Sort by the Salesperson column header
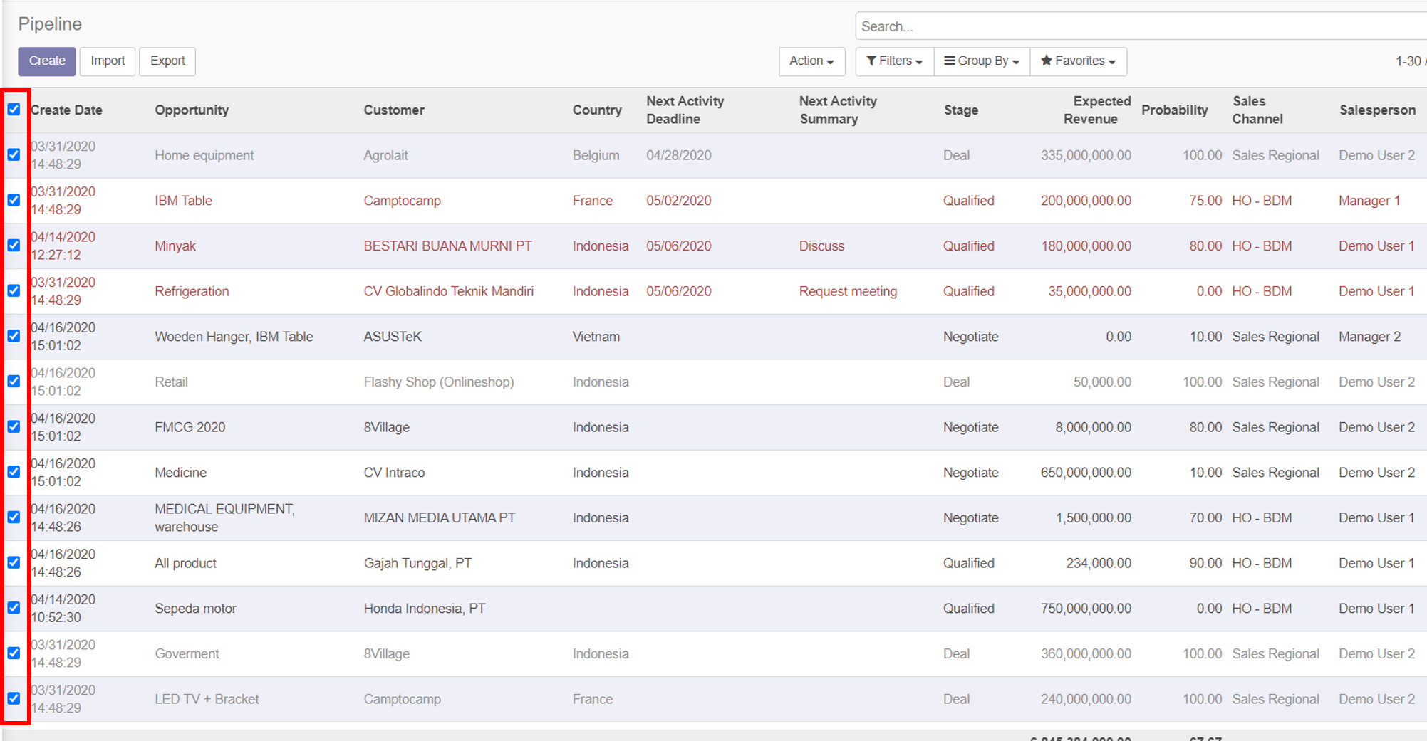Image resolution: width=1427 pixels, height=741 pixels. [1377, 110]
